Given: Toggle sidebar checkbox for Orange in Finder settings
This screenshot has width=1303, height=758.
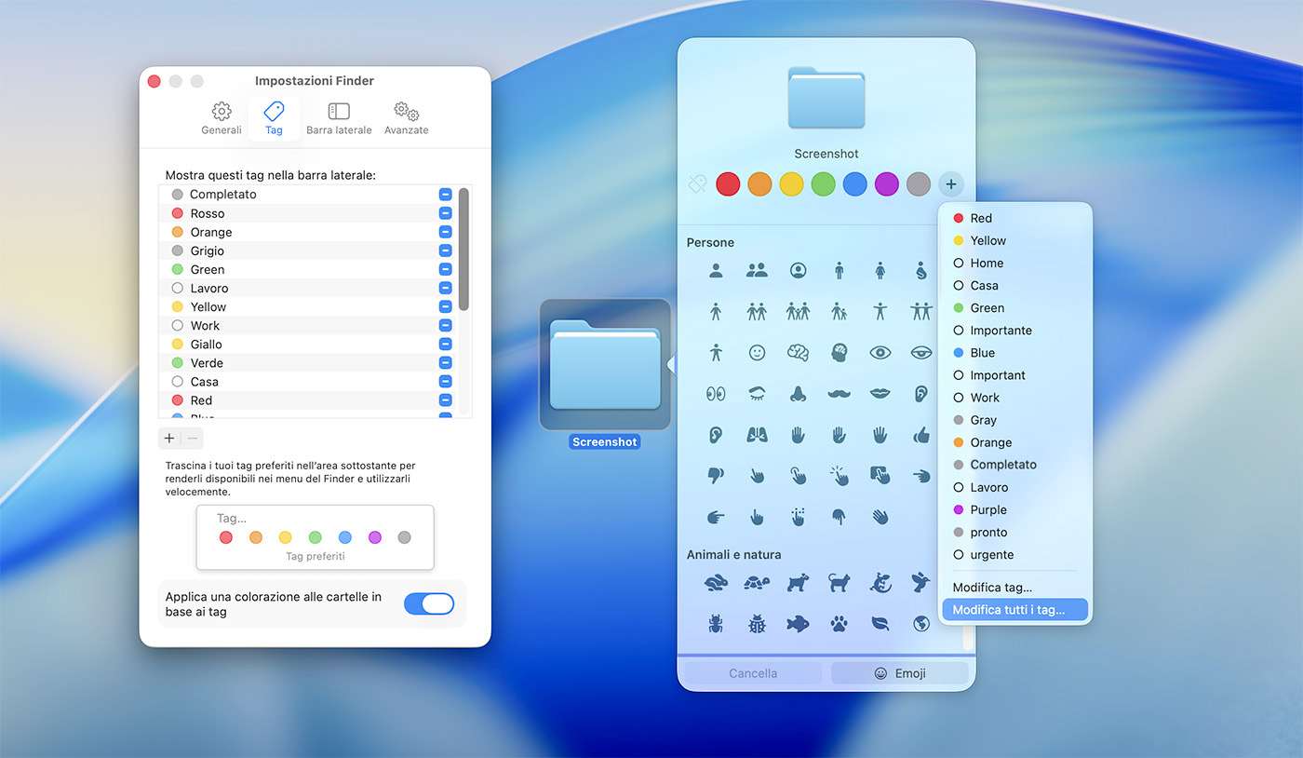Looking at the screenshot, I should coord(446,232).
